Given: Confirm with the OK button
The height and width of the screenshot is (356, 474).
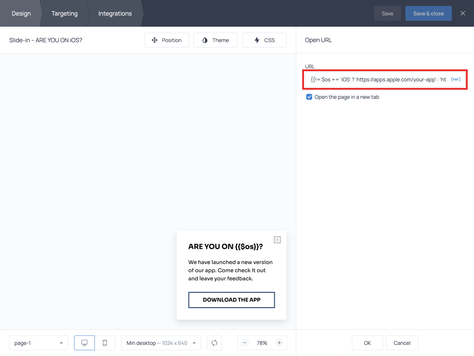Looking at the screenshot, I should tap(367, 343).
